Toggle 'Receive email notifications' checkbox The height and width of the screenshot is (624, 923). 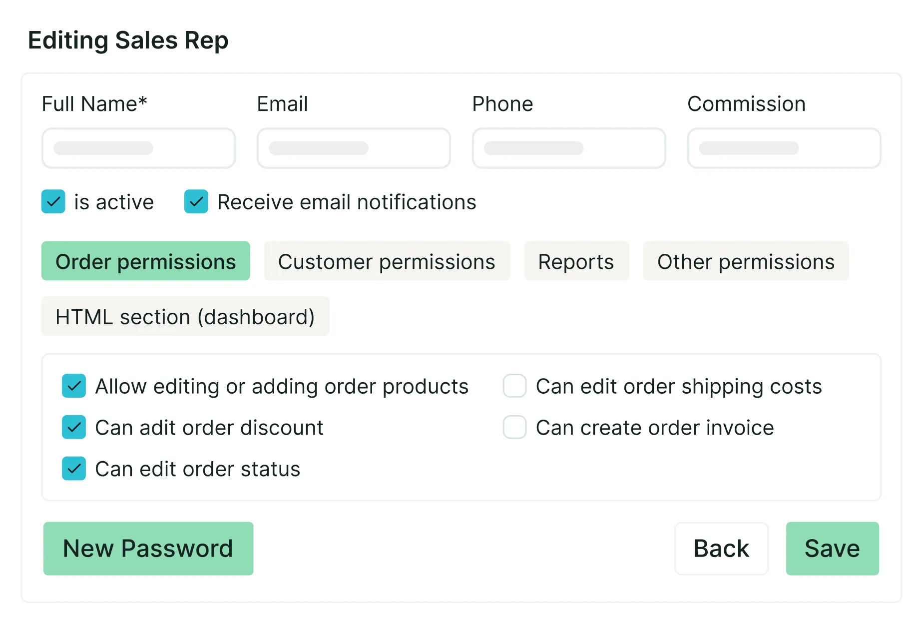pos(196,202)
